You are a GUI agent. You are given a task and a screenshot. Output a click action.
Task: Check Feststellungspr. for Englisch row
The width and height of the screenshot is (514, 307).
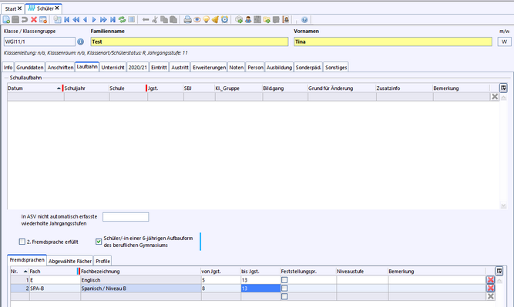[284, 280]
